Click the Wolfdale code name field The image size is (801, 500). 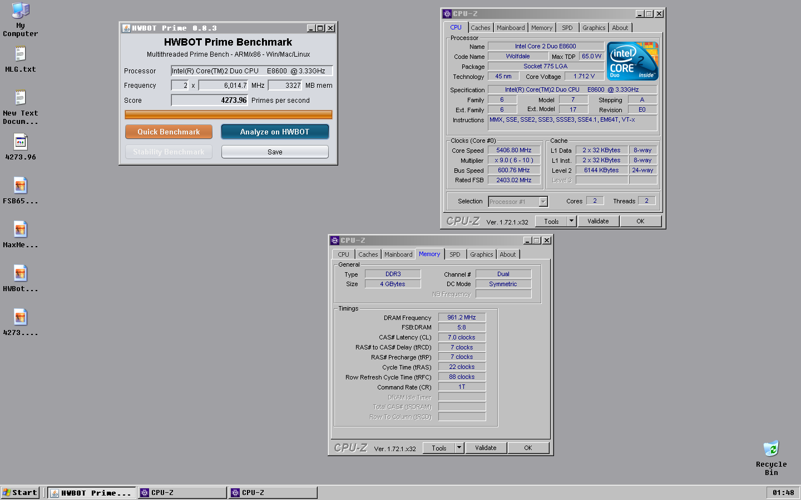click(518, 56)
